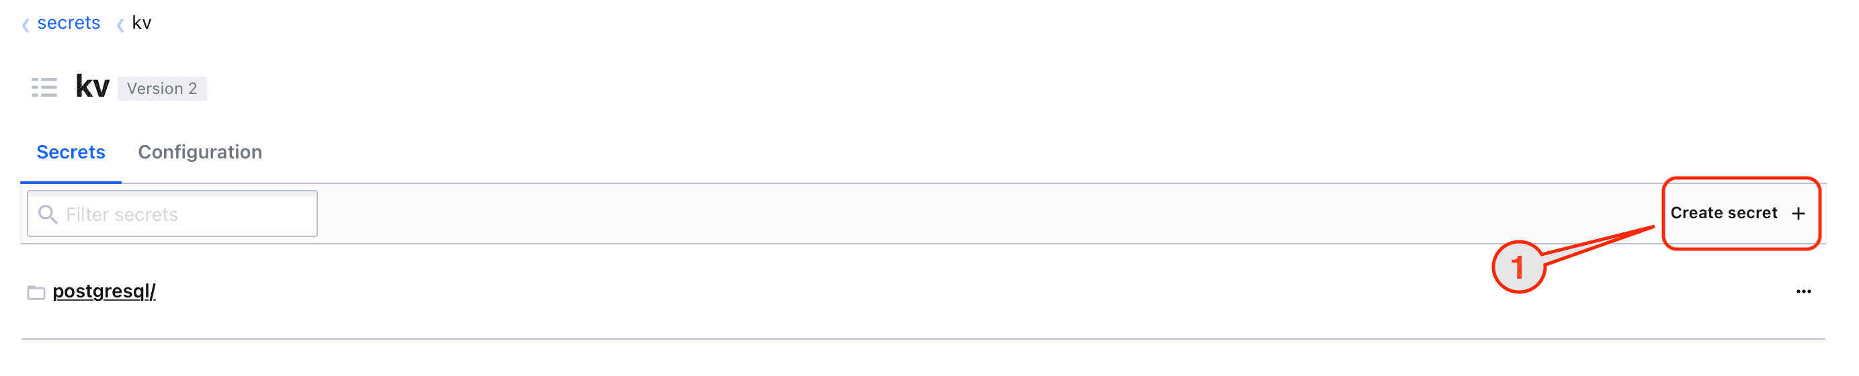Click the plus icon on Create secret
Viewport: 1859px width, 376px height.
[1799, 214]
